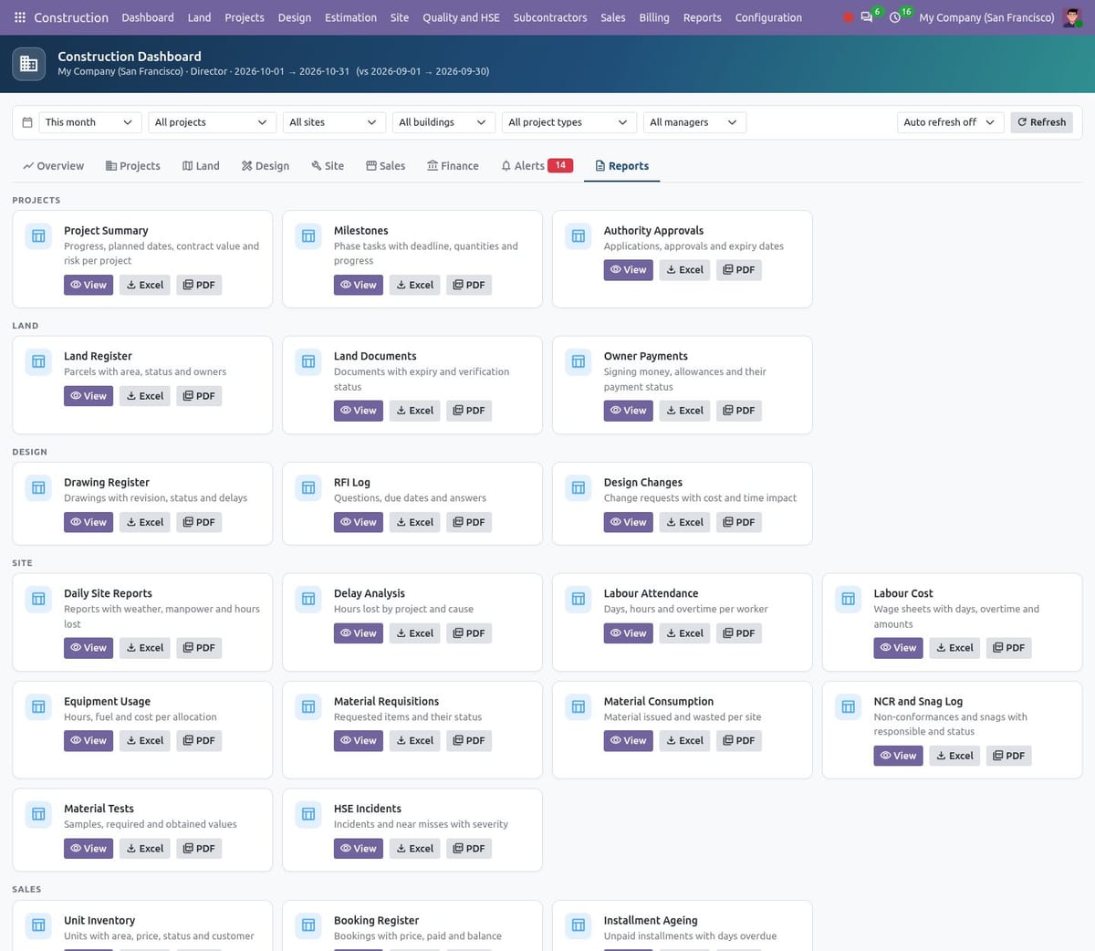Click the 'Equipment Usage' report title
Screen dimensions: 1095x951
(107, 701)
